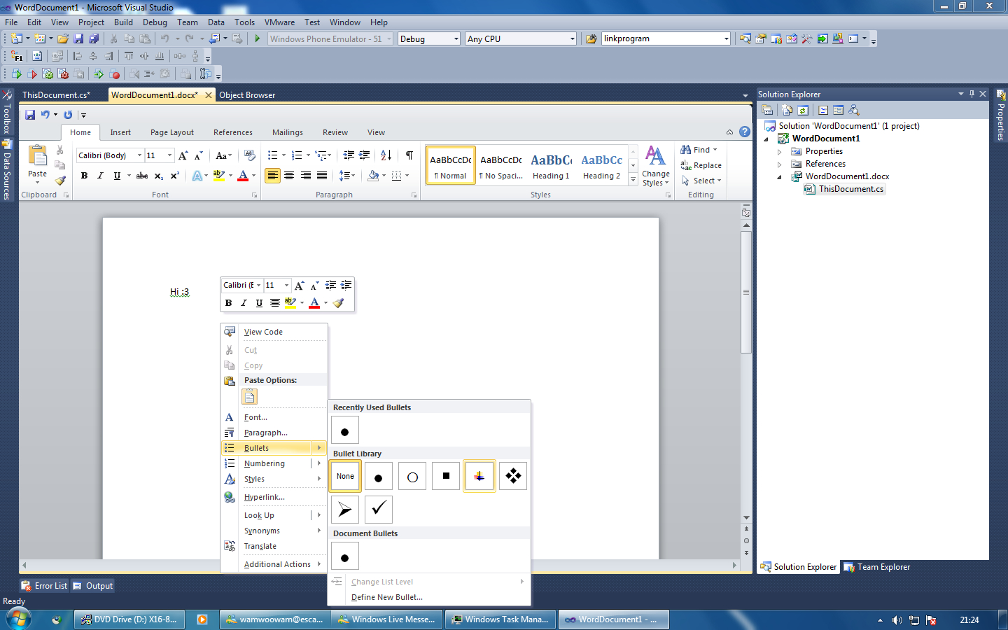Click the Format Painter icon in mini toolbar

339,303
